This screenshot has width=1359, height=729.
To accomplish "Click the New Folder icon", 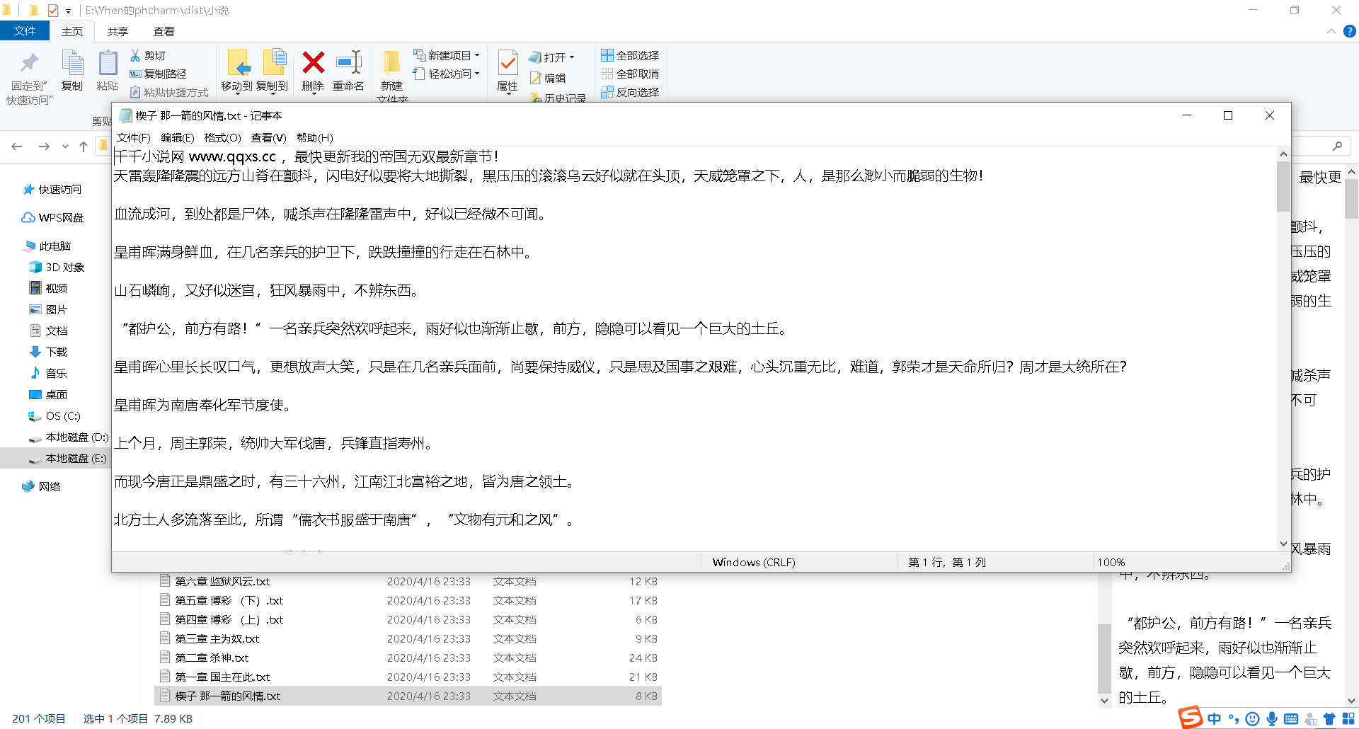I will tap(391, 63).
